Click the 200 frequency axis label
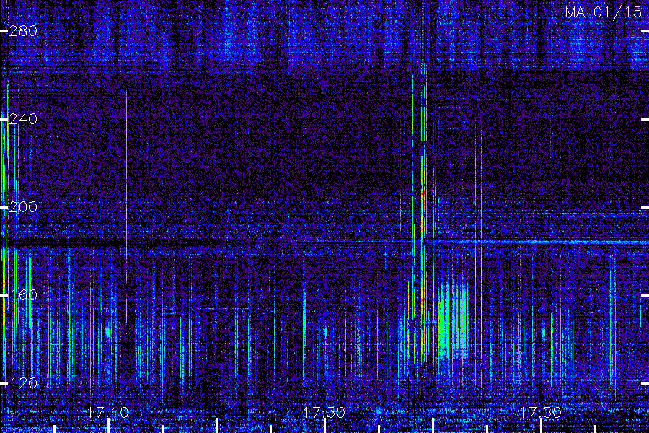 (23, 207)
